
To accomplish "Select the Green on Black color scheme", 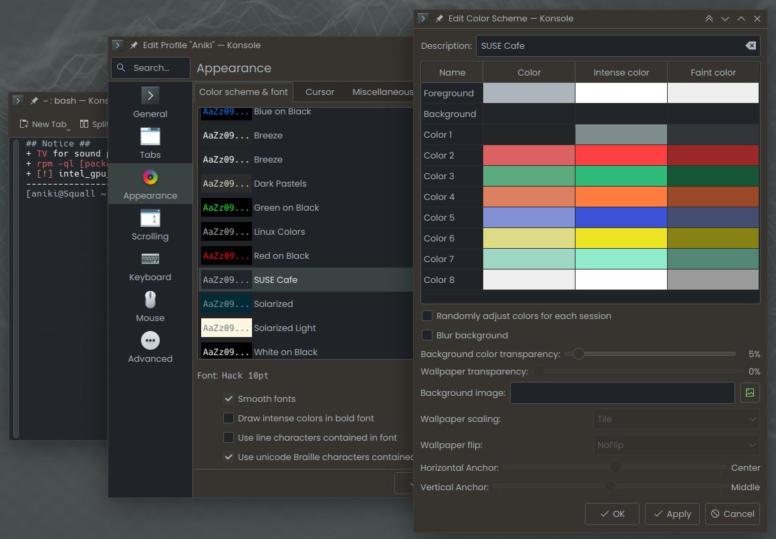I will coord(306,207).
